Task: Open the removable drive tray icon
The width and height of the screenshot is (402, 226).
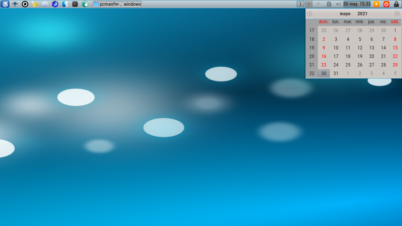Action: coord(329,4)
